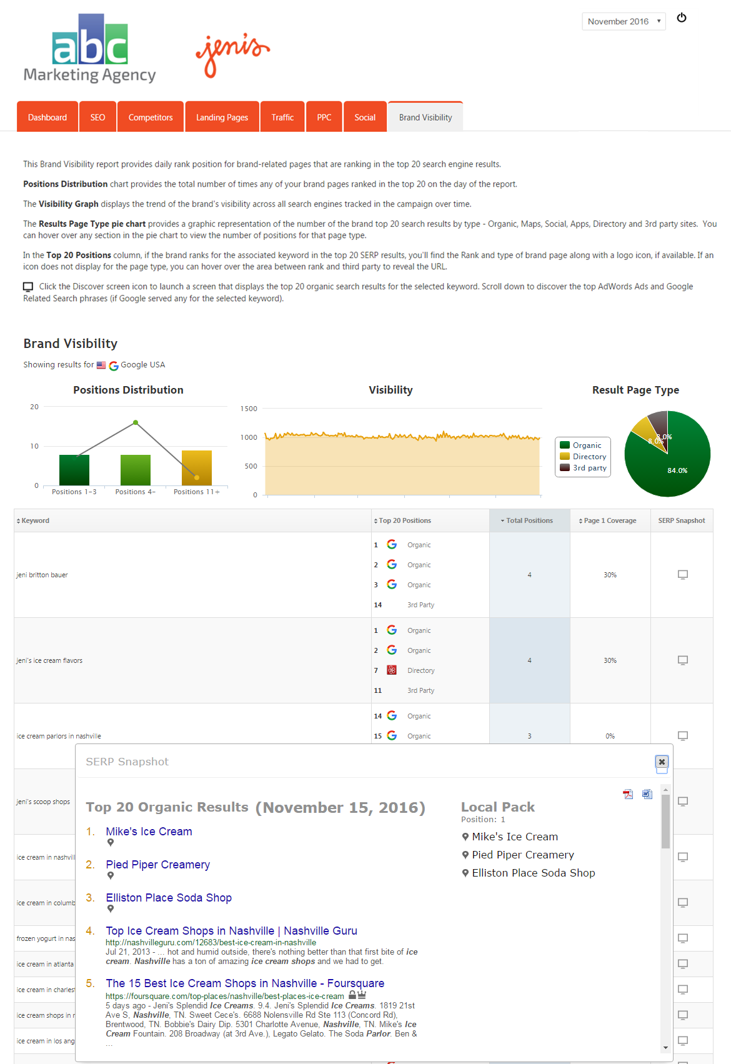Open SERP snapshot for ice cream parlors in nashville

point(683,736)
